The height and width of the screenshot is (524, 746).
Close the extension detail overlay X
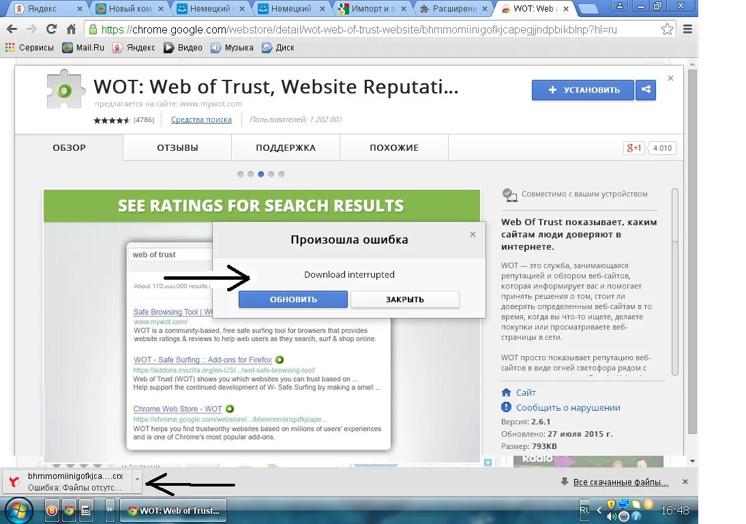pos(670,78)
